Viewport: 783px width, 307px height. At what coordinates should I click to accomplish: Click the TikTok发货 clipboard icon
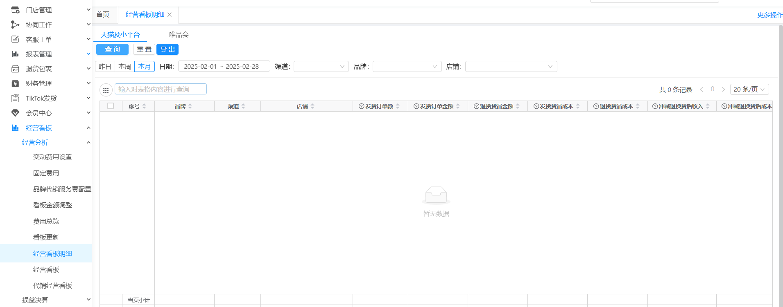[x=15, y=98]
